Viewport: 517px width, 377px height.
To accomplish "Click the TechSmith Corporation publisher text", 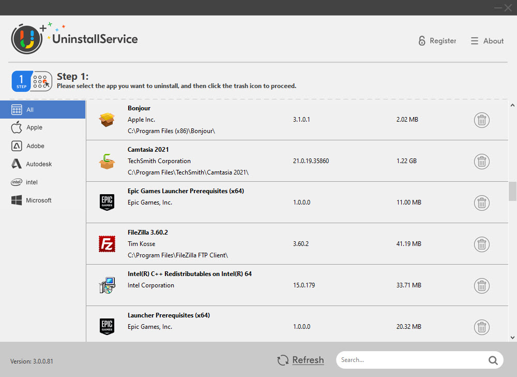I will click(x=159, y=161).
